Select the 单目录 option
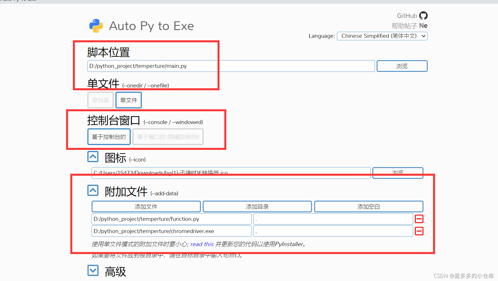 (x=100, y=100)
